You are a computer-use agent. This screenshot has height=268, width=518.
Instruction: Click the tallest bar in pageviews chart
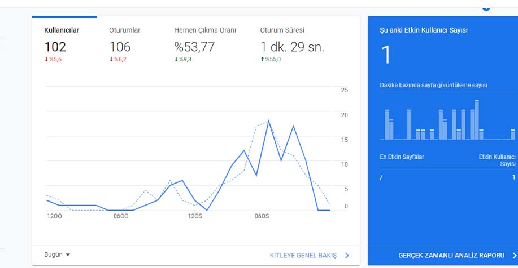pos(477,119)
